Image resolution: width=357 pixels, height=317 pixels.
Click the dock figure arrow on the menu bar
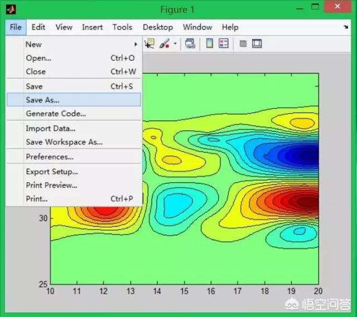[x=346, y=27]
